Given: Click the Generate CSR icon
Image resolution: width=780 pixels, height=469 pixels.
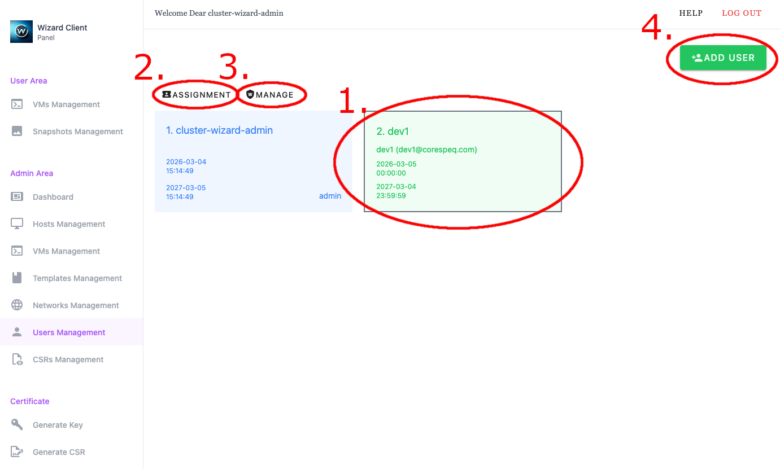Looking at the screenshot, I should tap(17, 452).
